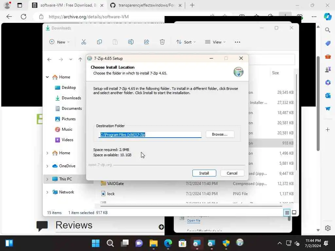Select the lock PNG file
Image resolution: width=335 pixels, height=251 pixels.
[x=111, y=193]
